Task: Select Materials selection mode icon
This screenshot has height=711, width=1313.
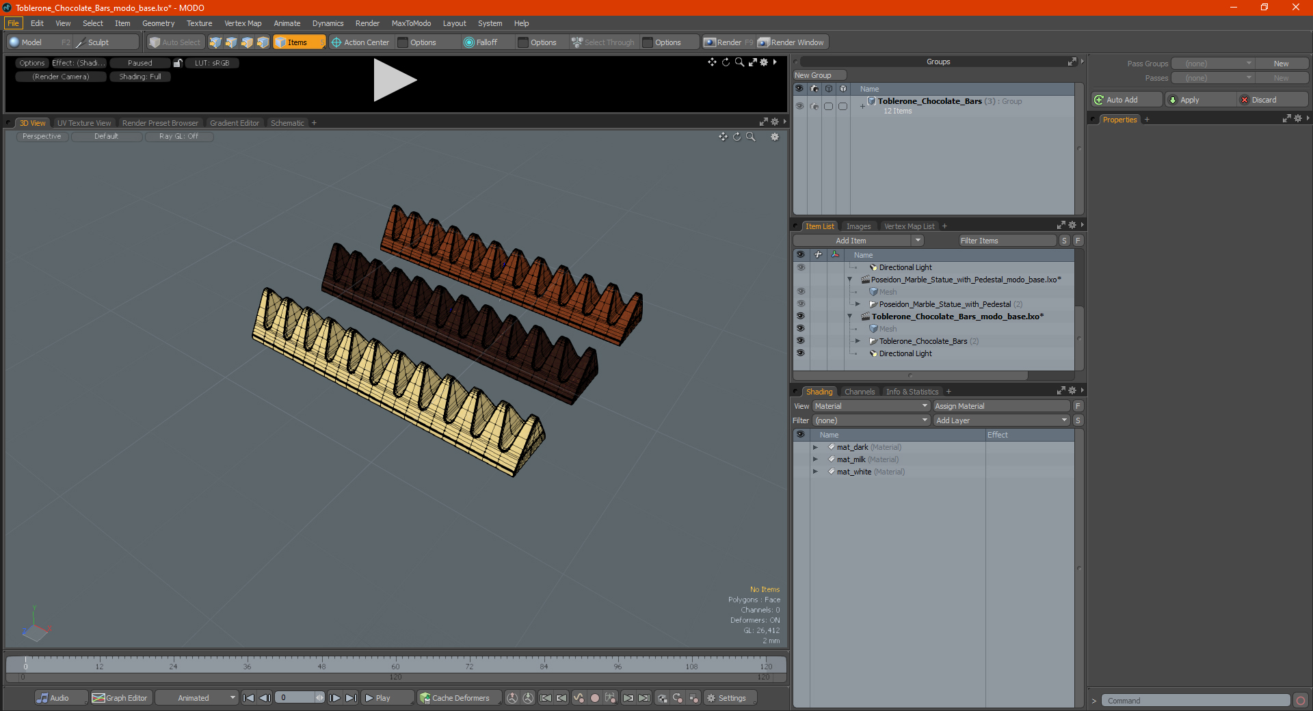Action: coord(263,42)
